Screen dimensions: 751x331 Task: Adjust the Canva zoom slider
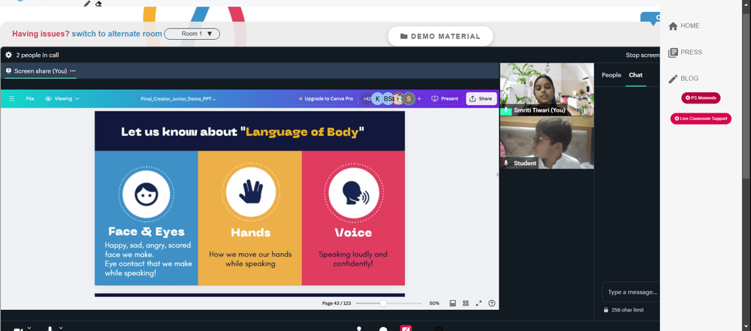[383, 303]
